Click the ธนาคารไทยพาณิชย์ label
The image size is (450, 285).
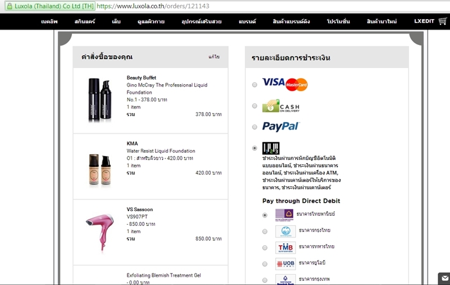click(316, 214)
